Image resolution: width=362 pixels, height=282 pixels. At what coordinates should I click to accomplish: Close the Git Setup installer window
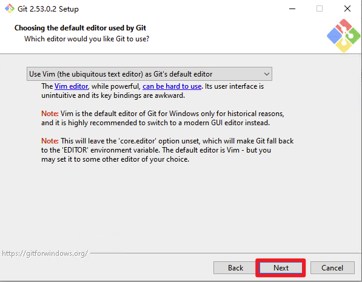coord(347,9)
